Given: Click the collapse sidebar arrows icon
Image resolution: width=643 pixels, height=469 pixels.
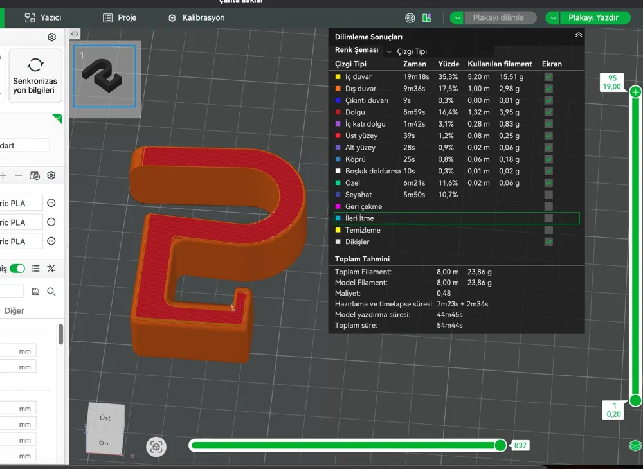Looking at the screenshot, I should tap(75, 34).
